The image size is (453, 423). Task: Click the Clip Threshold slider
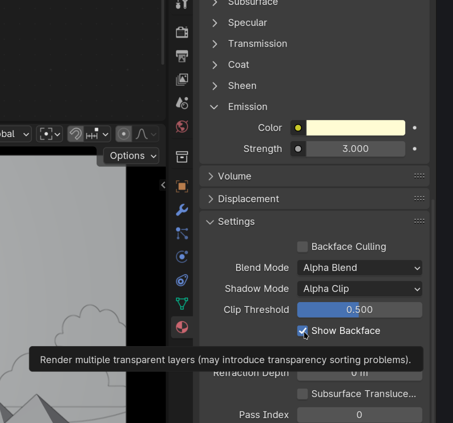(x=359, y=310)
